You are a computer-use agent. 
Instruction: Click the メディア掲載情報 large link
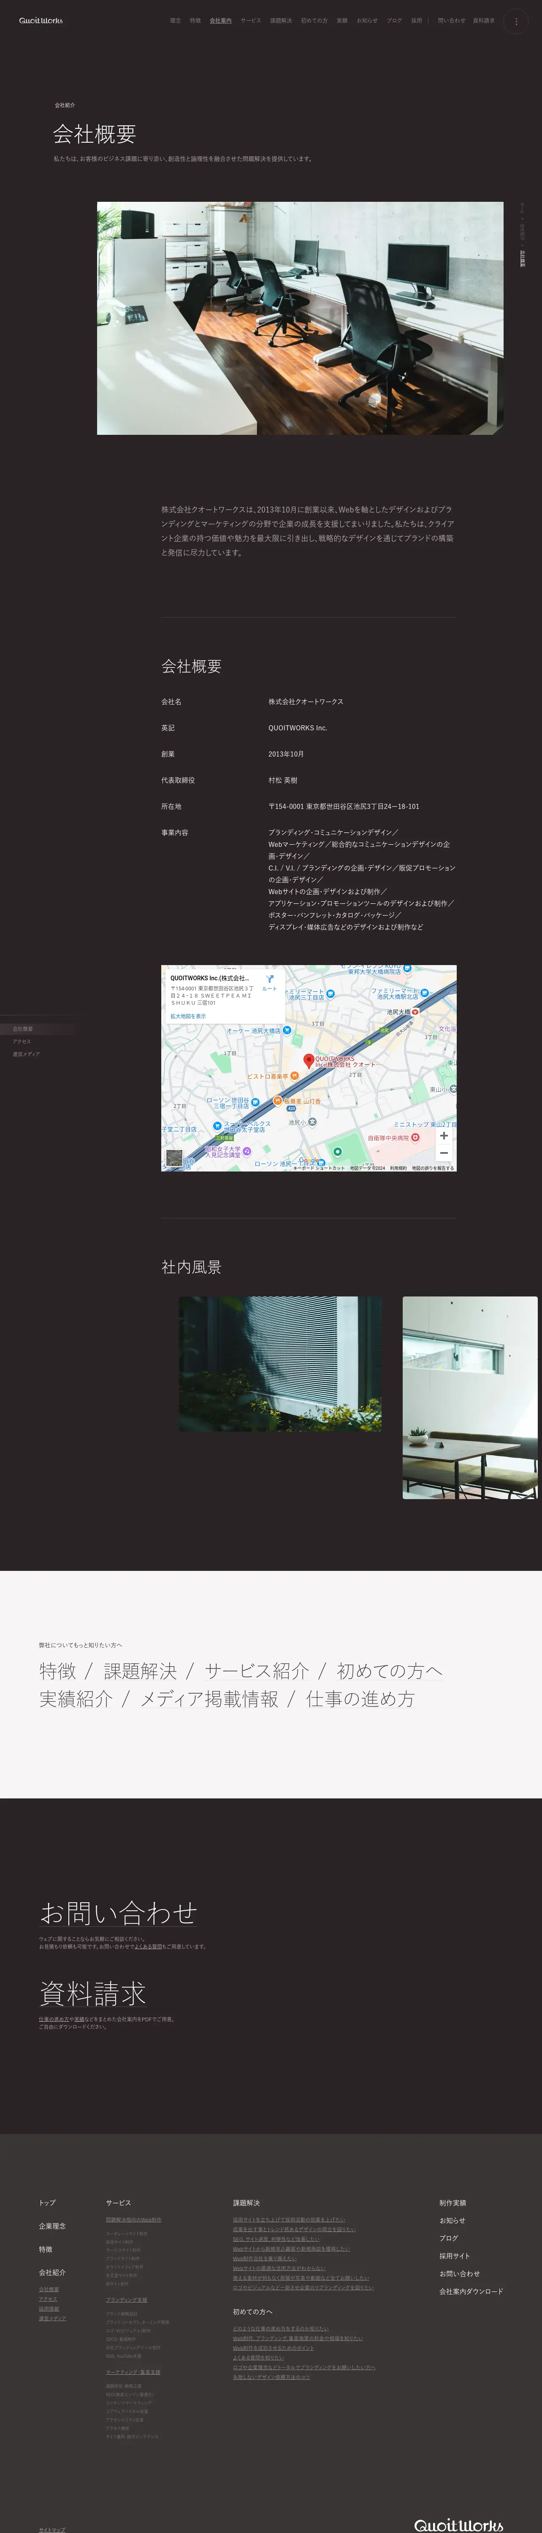coord(209,1699)
